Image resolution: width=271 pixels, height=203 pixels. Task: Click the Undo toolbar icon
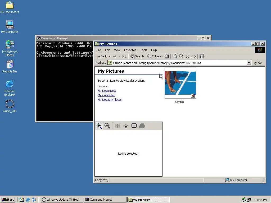193,56
